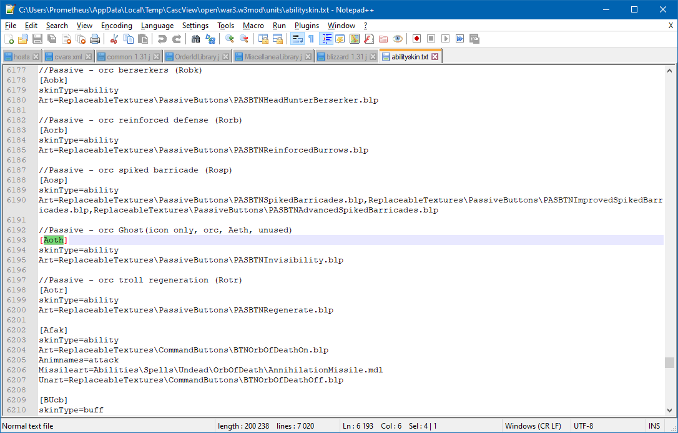Image resolution: width=678 pixels, height=433 pixels.
Task: Paste clipboard with the Paste icon
Action: (143, 39)
